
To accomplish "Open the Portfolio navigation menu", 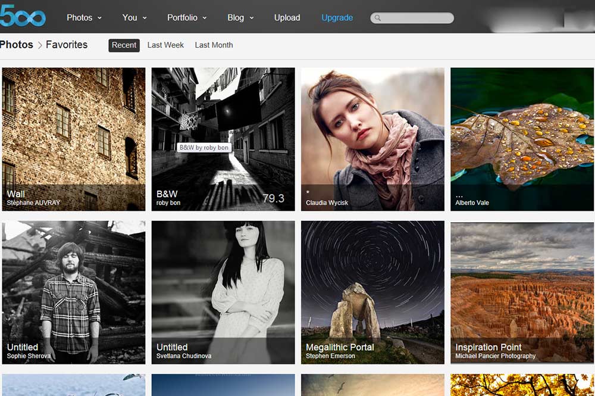I will tap(182, 18).
